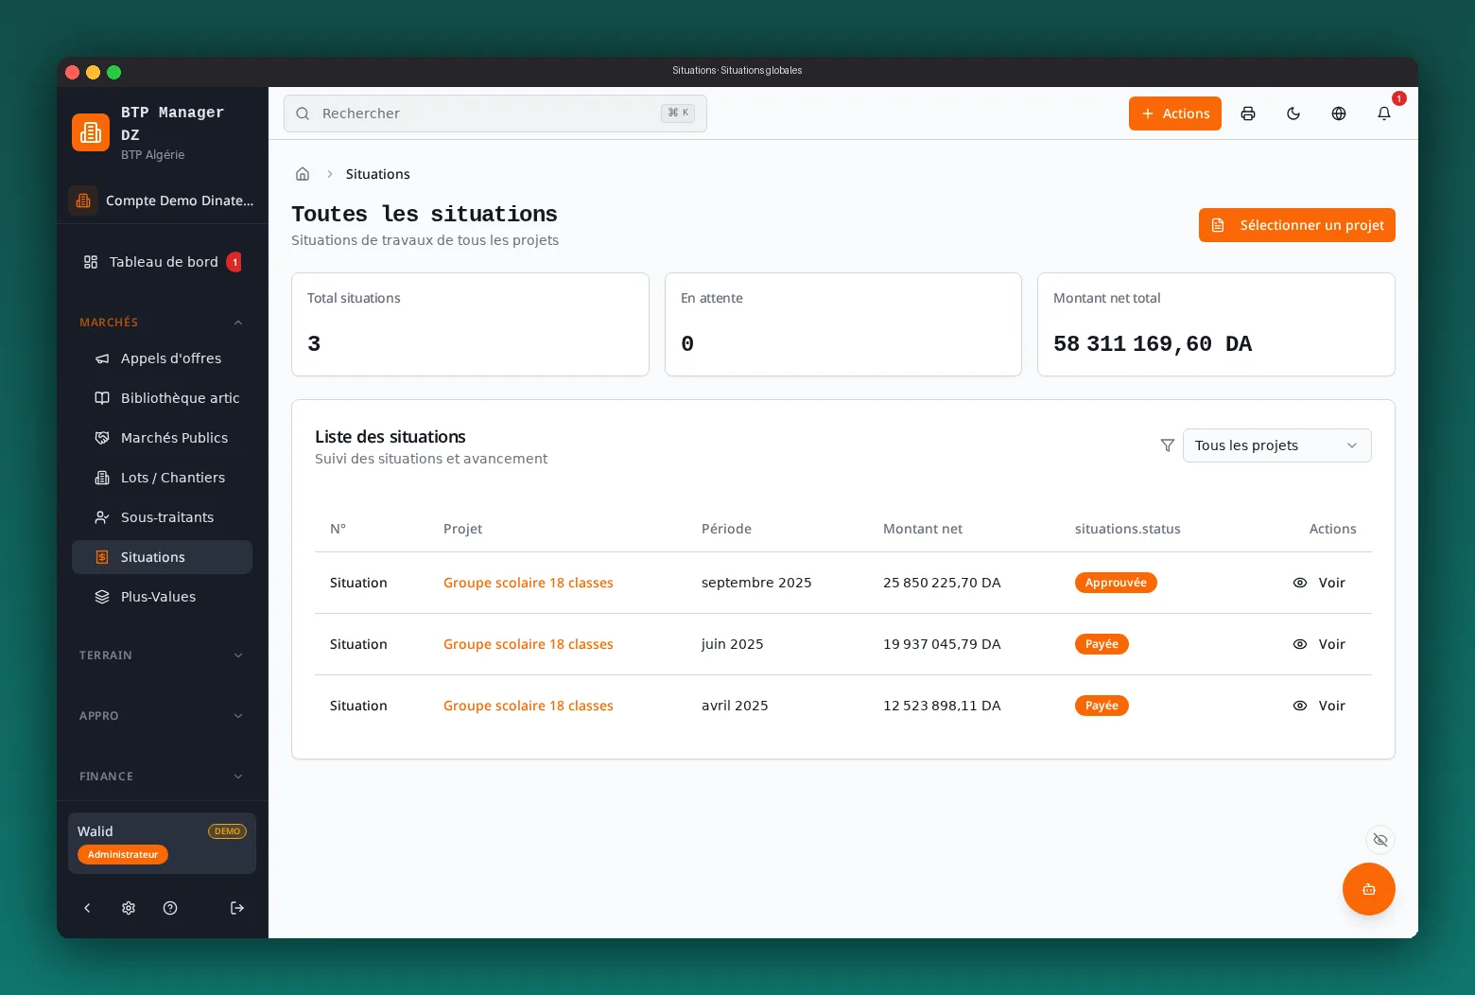Focus the Rechercher search field

point(495,113)
